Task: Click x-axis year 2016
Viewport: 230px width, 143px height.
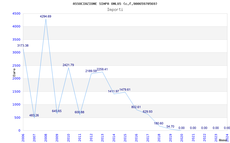Action: click(136, 138)
